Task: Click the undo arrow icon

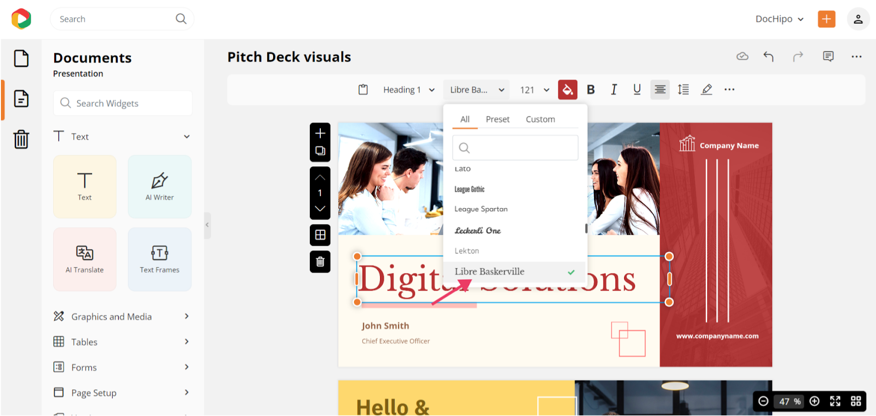Action: pos(769,56)
